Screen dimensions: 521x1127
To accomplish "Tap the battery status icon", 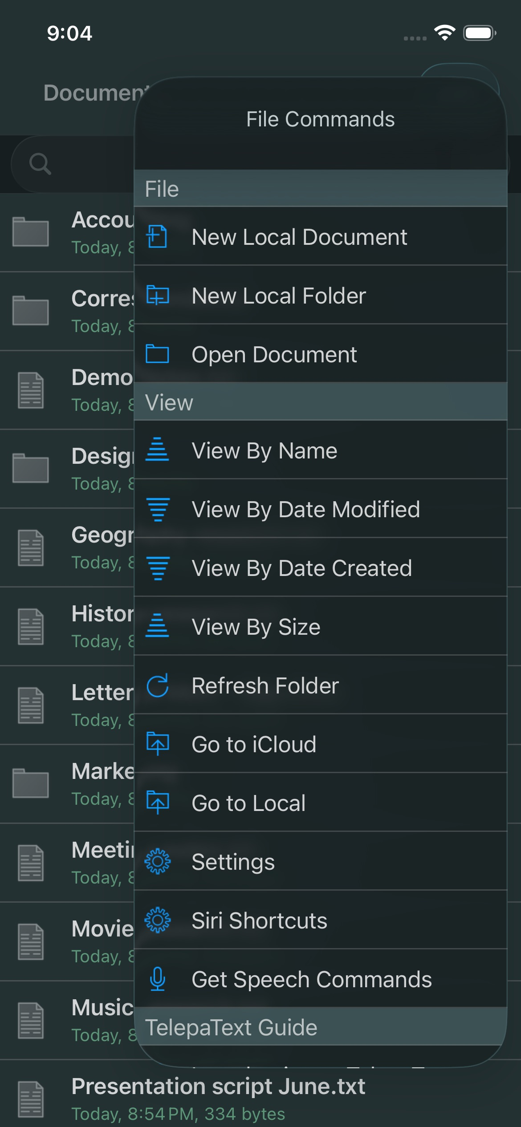I will click(480, 33).
